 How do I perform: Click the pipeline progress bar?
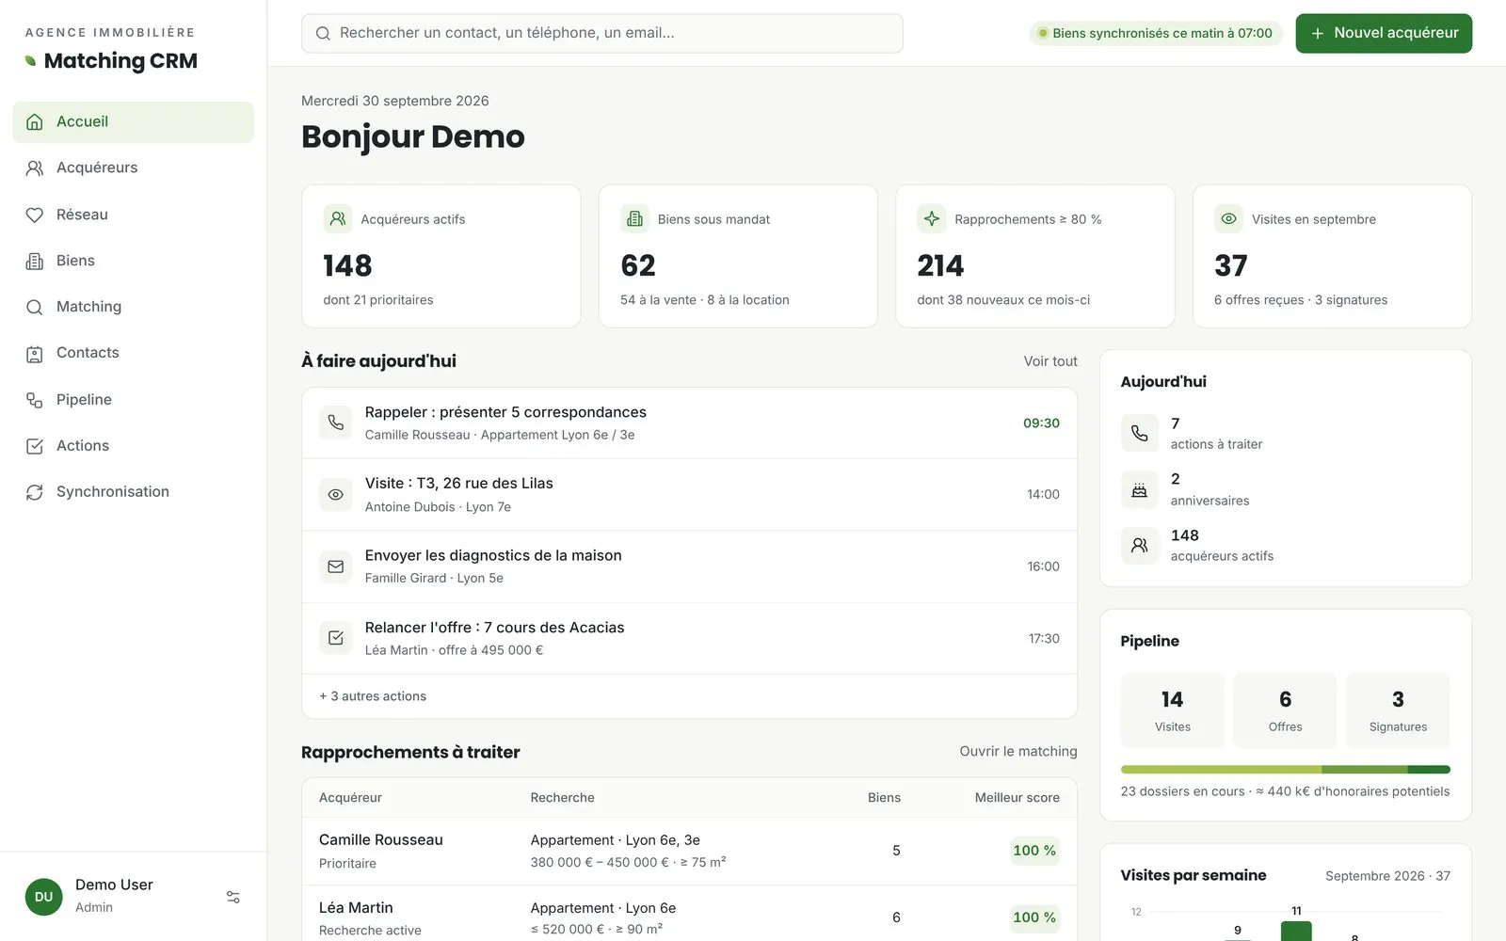(1285, 770)
